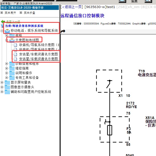The height and width of the screenshot is (156, 156).
Task: Click the T19 电源变压器 label in diagram
Action: (147, 73)
